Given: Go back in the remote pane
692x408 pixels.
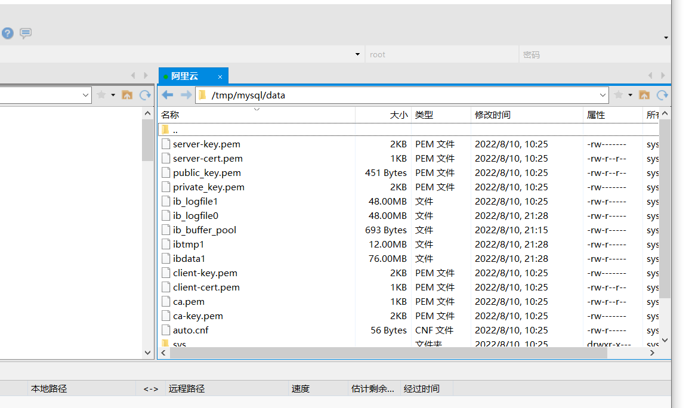Looking at the screenshot, I should click(x=168, y=95).
